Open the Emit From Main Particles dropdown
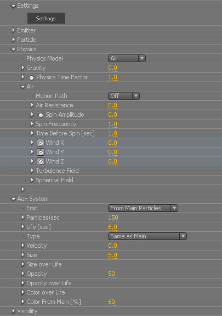222x316 pixels. pyautogui.click(x=143, y=208)
